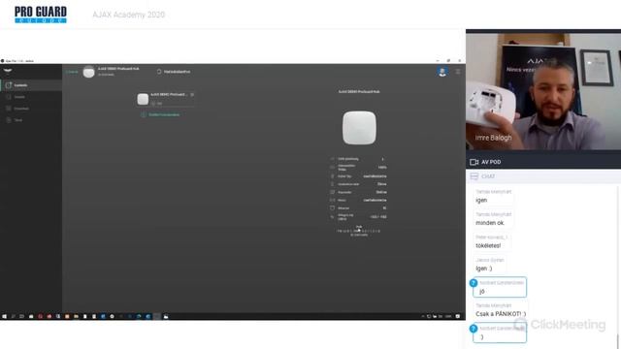621x349 pixels.
Task: Click the question mark badge on 'jó' message
Action: (474, 283)
